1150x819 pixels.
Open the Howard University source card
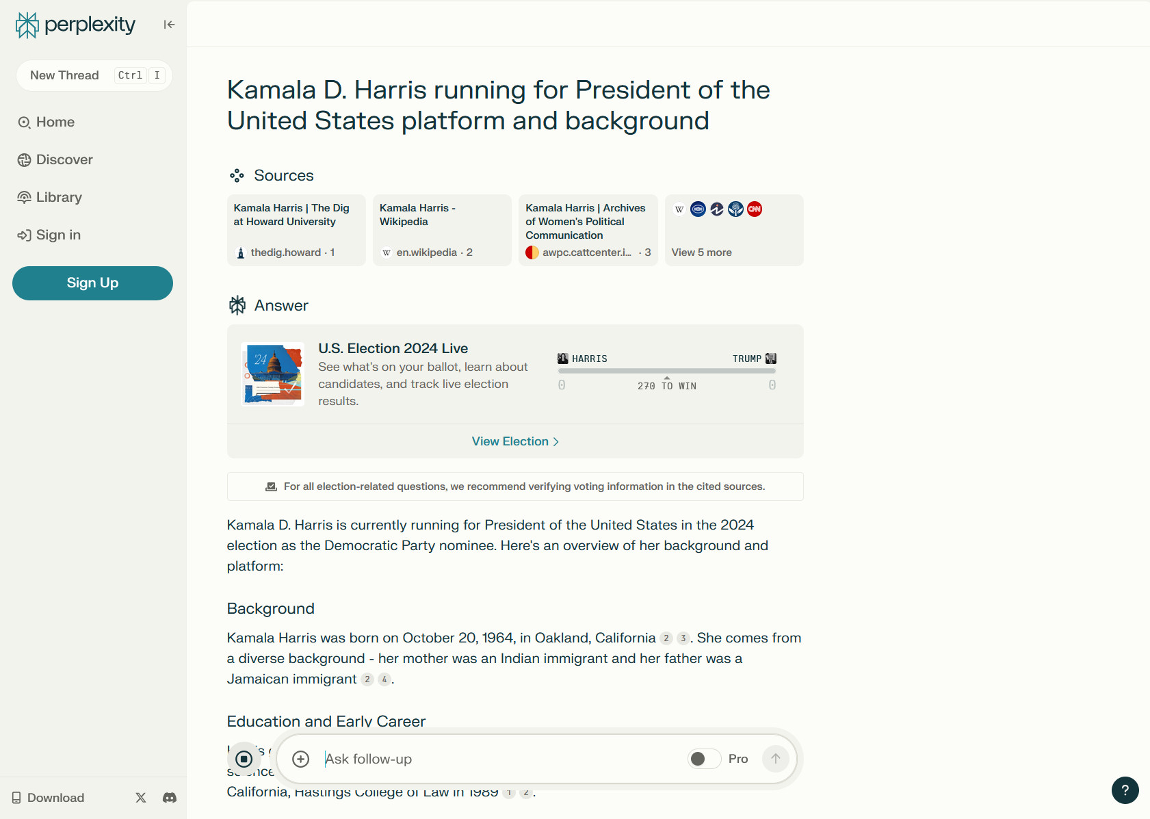point(296,230)
